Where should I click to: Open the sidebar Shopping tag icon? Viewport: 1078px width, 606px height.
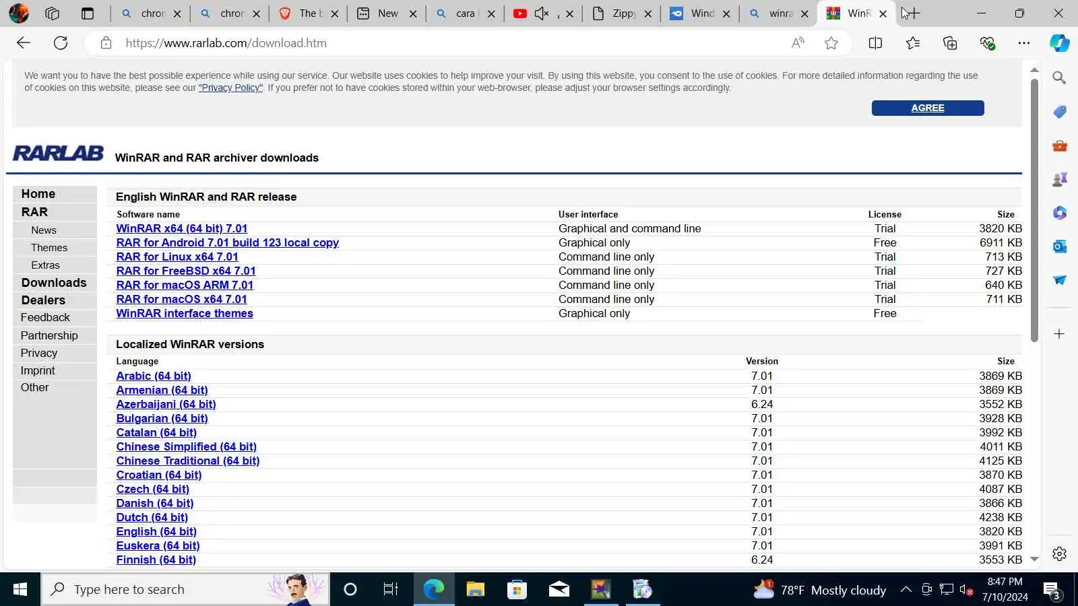[x=1059, y=112]
